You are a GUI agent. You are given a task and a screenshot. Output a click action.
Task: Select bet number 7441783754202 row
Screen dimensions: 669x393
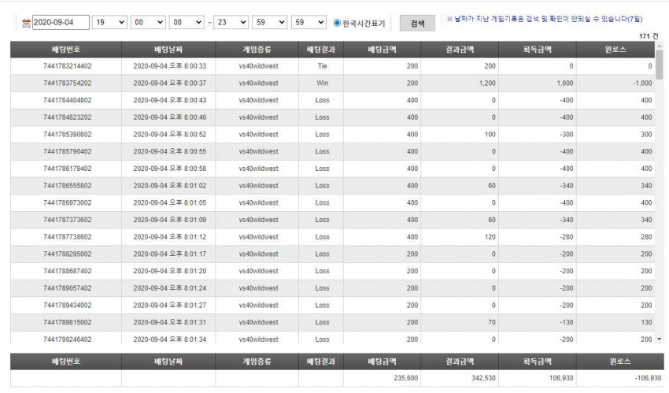pos(332,83)
